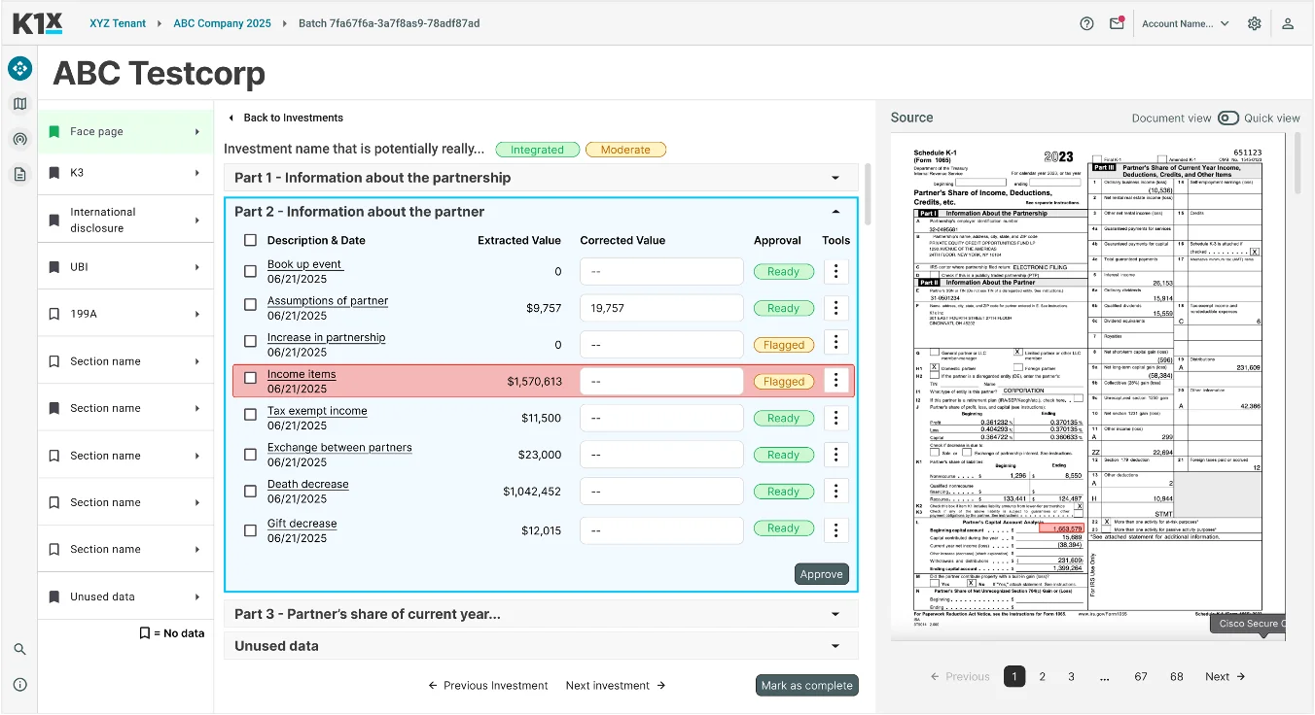Open tools menu for Income items row
This screenshot has height=715, width=1315.
tap(835, 381)
